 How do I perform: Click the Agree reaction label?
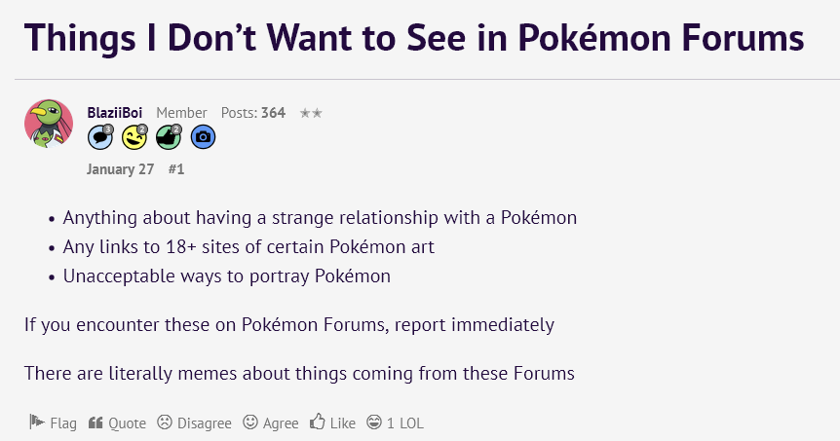[281, 423]
